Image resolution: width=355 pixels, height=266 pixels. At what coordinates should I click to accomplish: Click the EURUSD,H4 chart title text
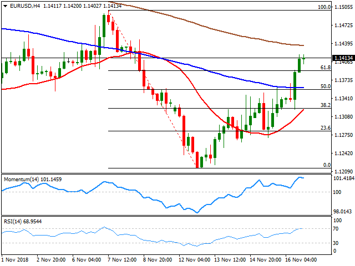(x=20, y=5)
